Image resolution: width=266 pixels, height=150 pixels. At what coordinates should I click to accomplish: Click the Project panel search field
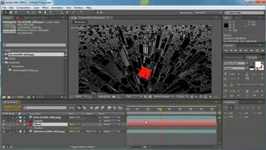34,45
